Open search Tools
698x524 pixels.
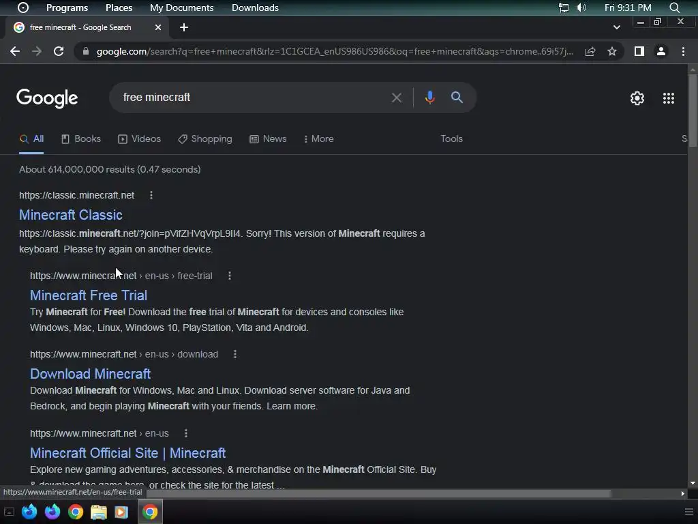click(x=451, y=139)
